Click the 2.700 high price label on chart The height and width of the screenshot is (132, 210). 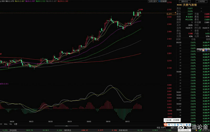tap(141, 10)
